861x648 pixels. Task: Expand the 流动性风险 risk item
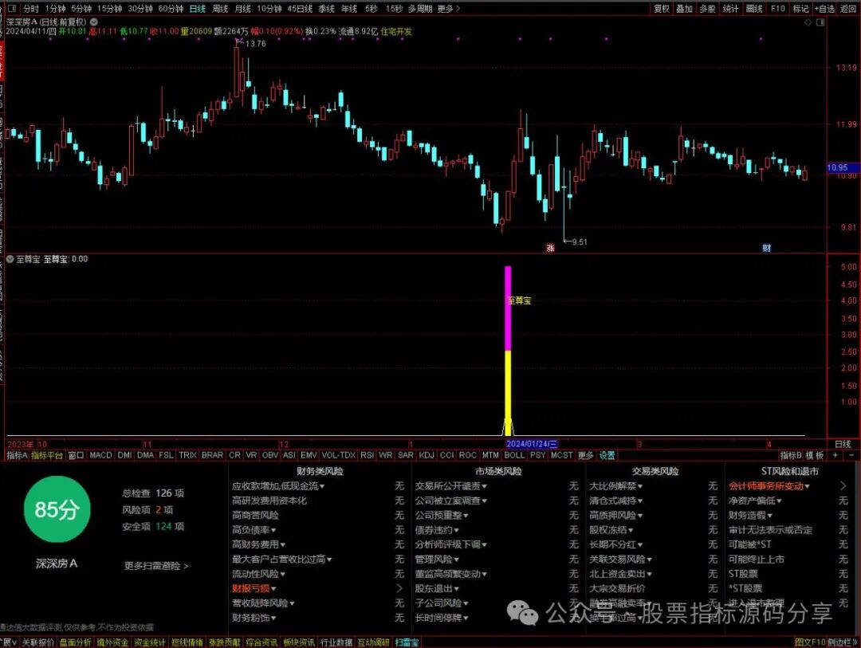coord(258,574)
